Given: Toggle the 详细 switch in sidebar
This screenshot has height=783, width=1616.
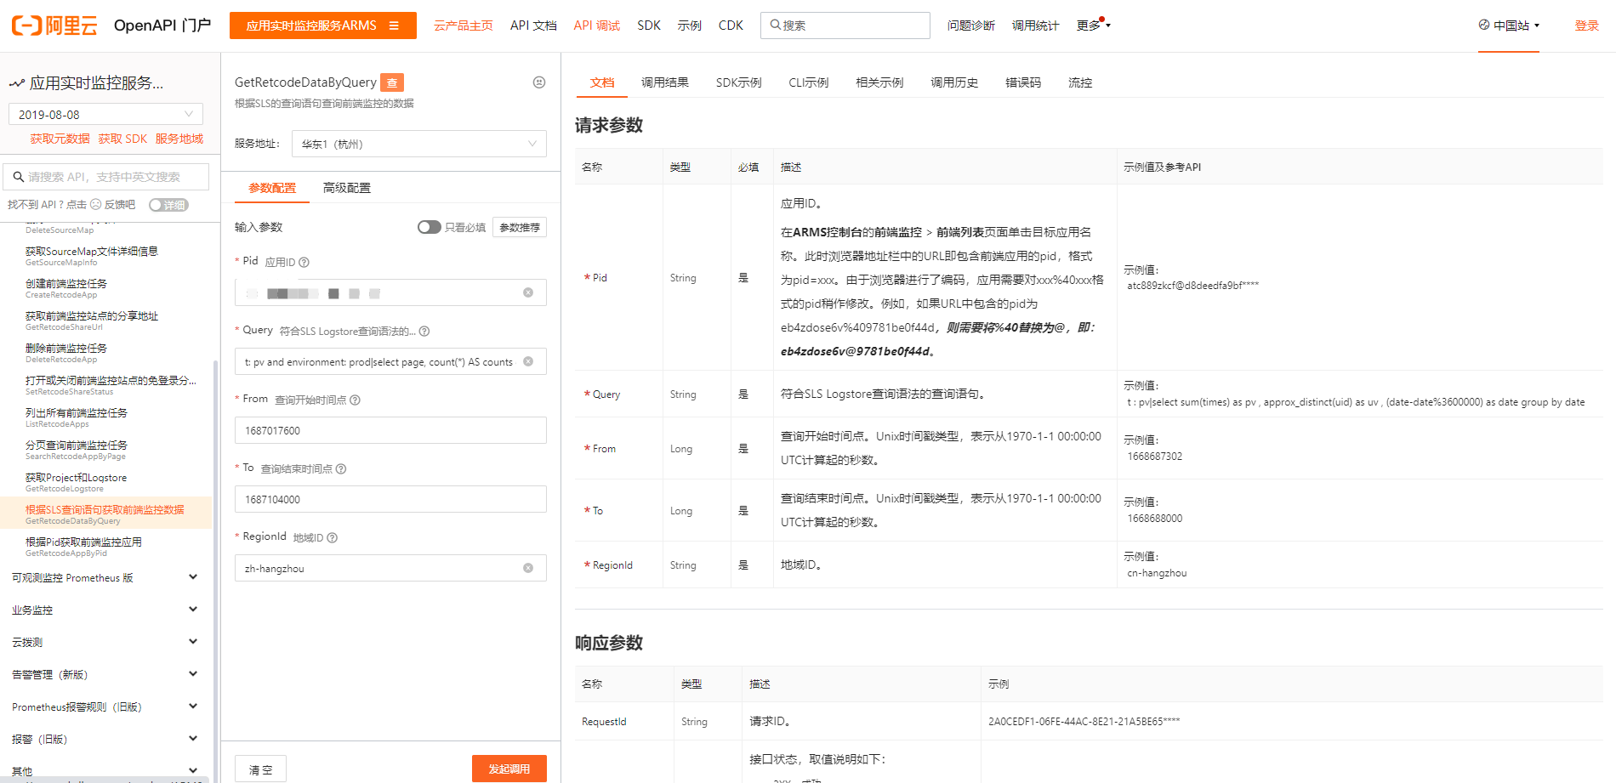Looking at the screenshot, I should point(168,205).
